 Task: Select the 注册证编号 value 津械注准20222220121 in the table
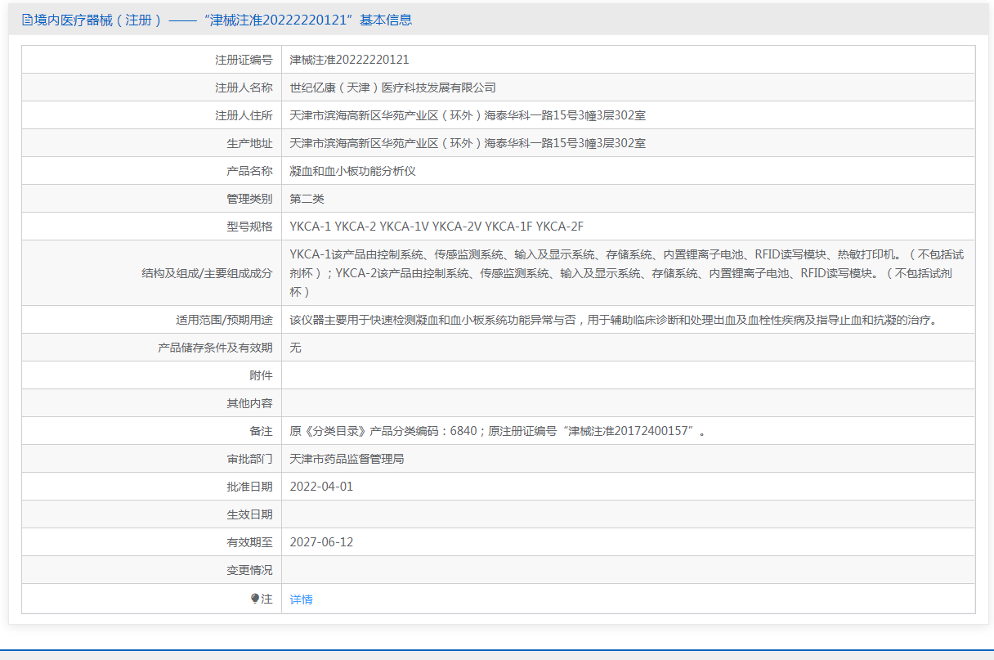[349, 60]
